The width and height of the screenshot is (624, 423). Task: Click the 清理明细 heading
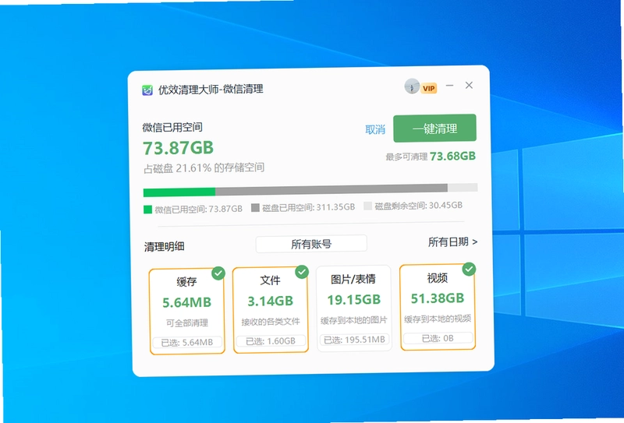click(x=164, y=246)
